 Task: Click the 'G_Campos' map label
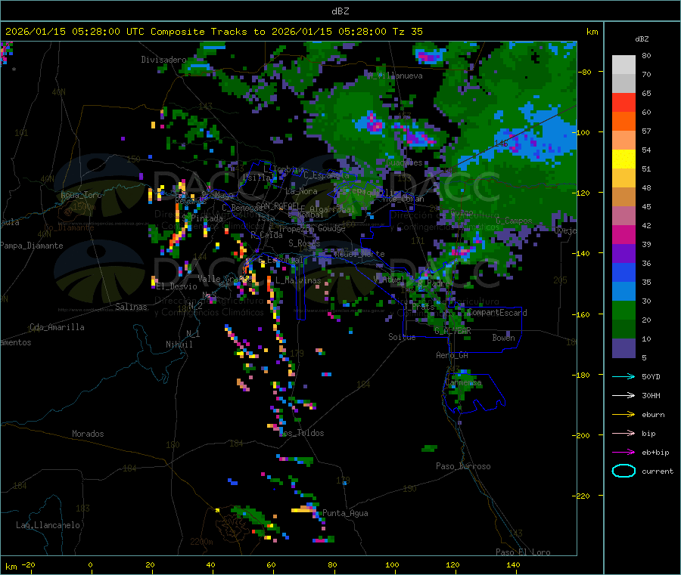coord(515,221)
